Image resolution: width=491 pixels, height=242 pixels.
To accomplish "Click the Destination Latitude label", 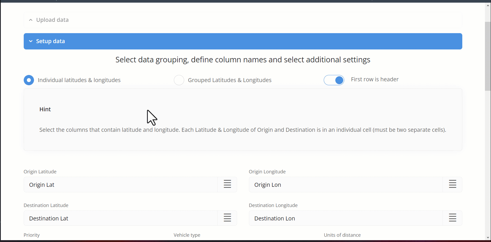I will pyautogui.click(x=46, y=205).
